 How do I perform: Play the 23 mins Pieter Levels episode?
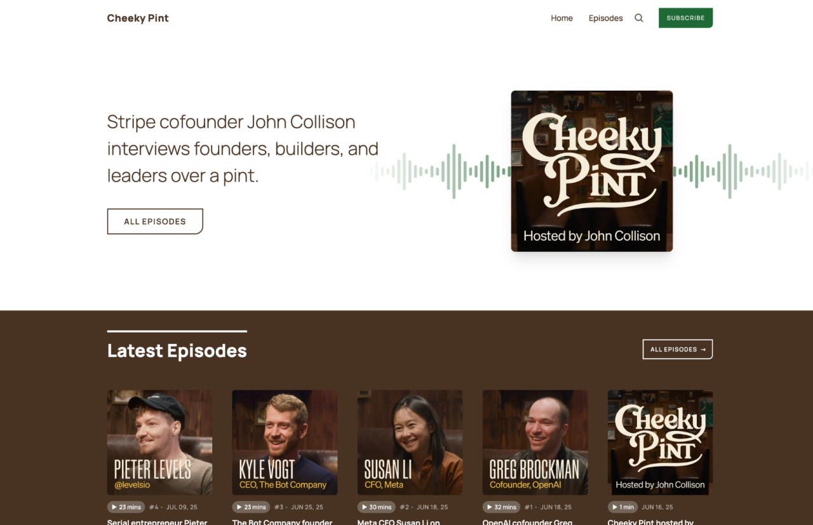click(x=126, y=507)
